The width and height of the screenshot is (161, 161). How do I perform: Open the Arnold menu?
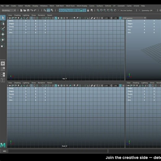tap(136, 6)
